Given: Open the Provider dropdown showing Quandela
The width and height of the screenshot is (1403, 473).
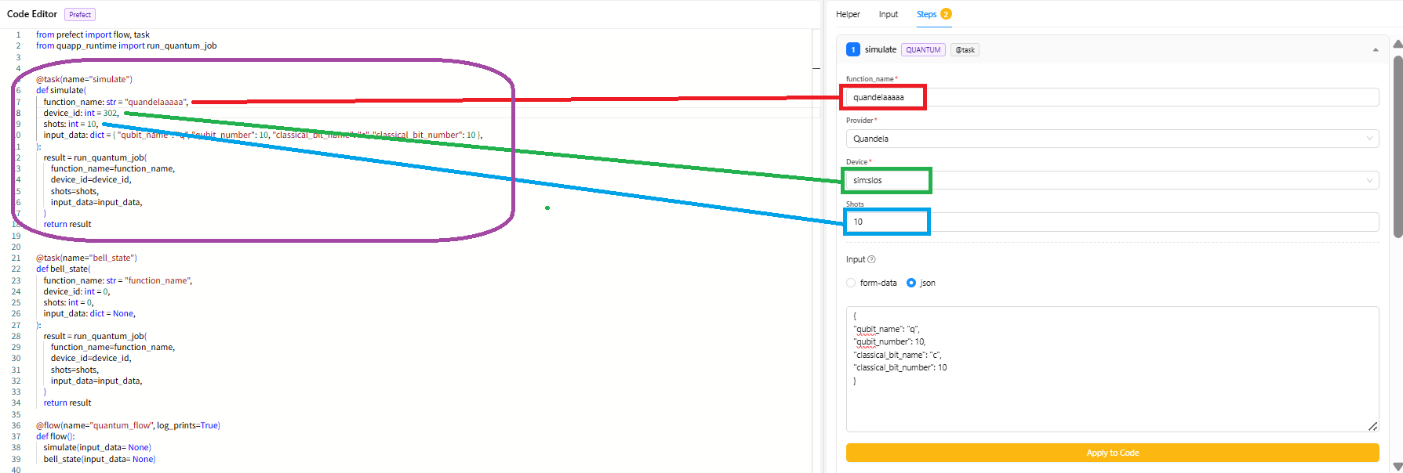Looking at the screenshot, I should (x=1112, y=139).
